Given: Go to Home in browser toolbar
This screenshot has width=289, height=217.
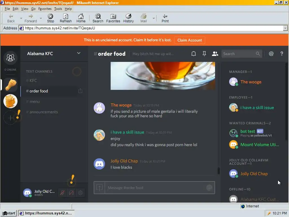Looking at the screenshot, I should click(x=81, y=18).
